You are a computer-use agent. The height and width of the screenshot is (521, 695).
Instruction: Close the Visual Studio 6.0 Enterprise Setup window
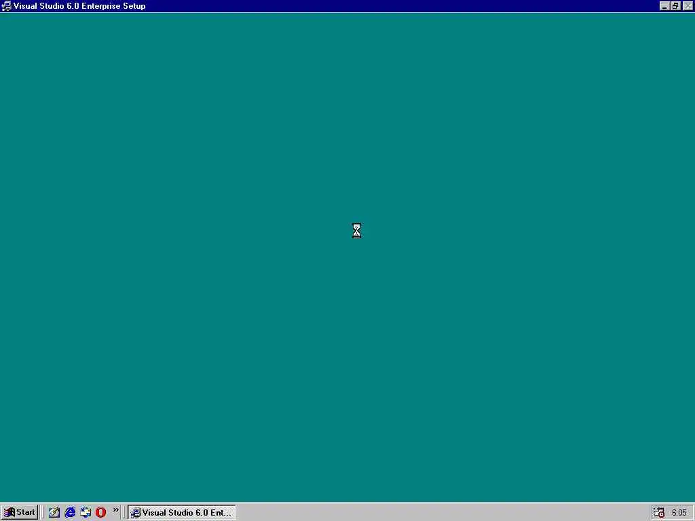[688, 5]
